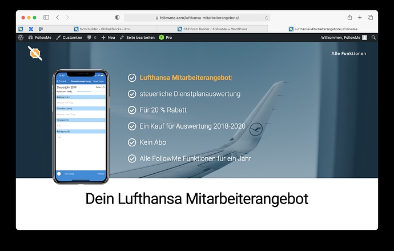Click the text Kein Abo

coord(153,142)
